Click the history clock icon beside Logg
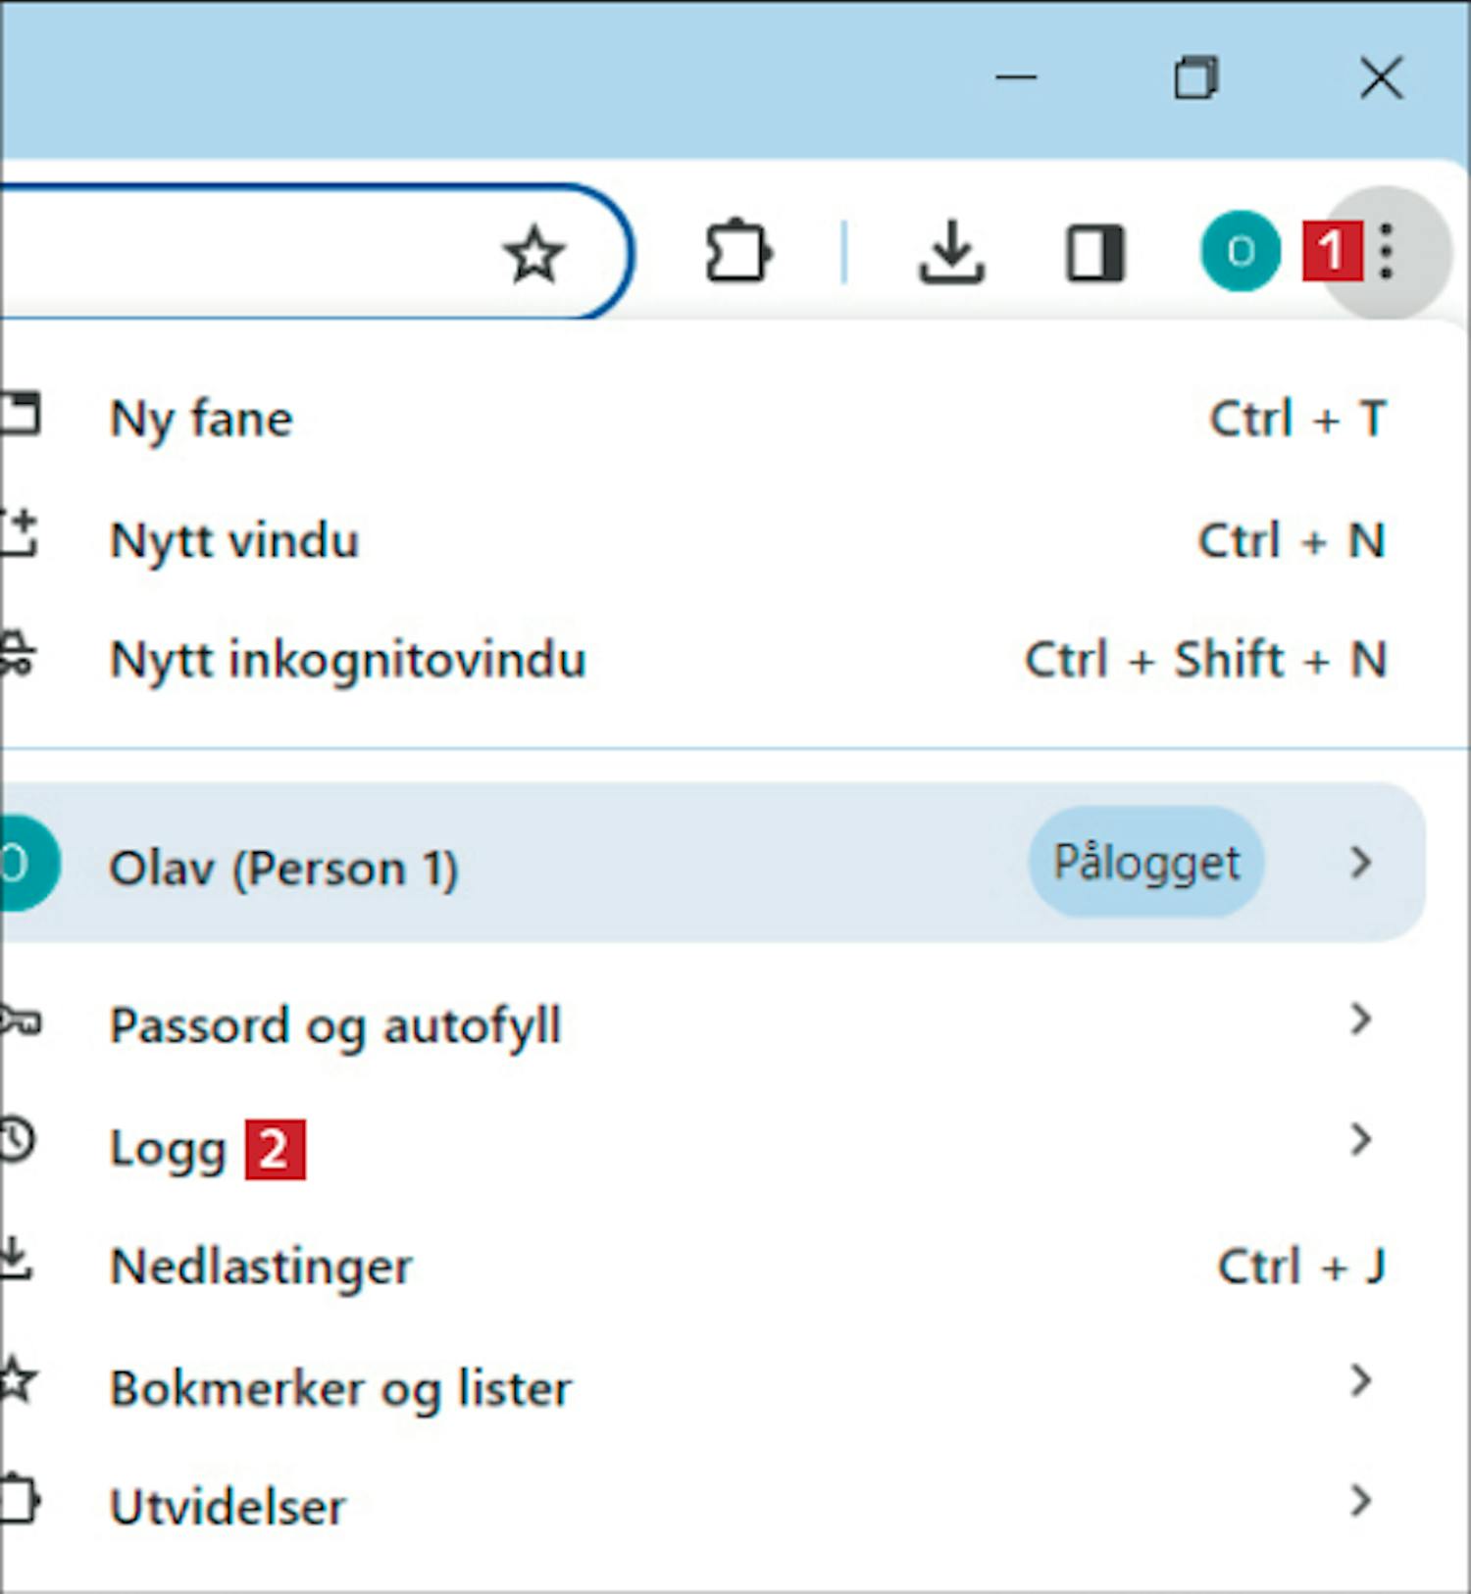 tap(16, 1140)
